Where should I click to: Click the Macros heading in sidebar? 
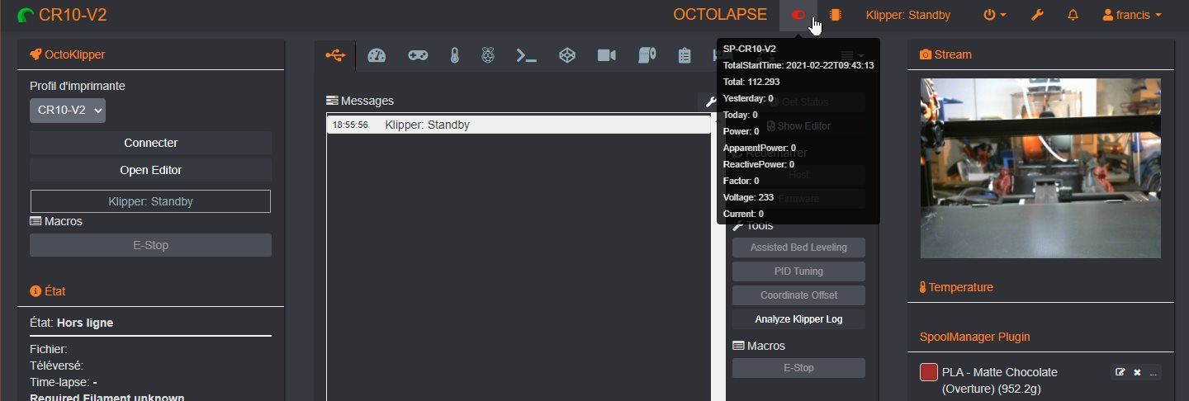pyautogui.click(x=64, y=221)
